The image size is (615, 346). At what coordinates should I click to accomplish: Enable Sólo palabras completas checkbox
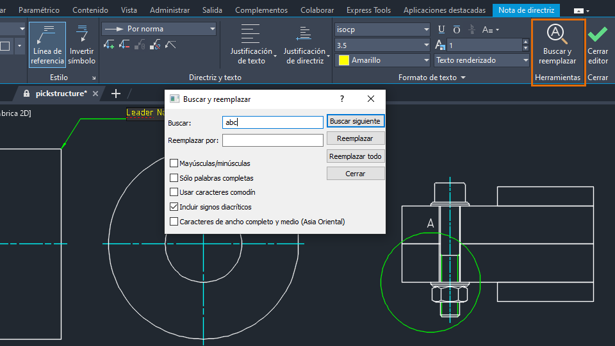174,177
